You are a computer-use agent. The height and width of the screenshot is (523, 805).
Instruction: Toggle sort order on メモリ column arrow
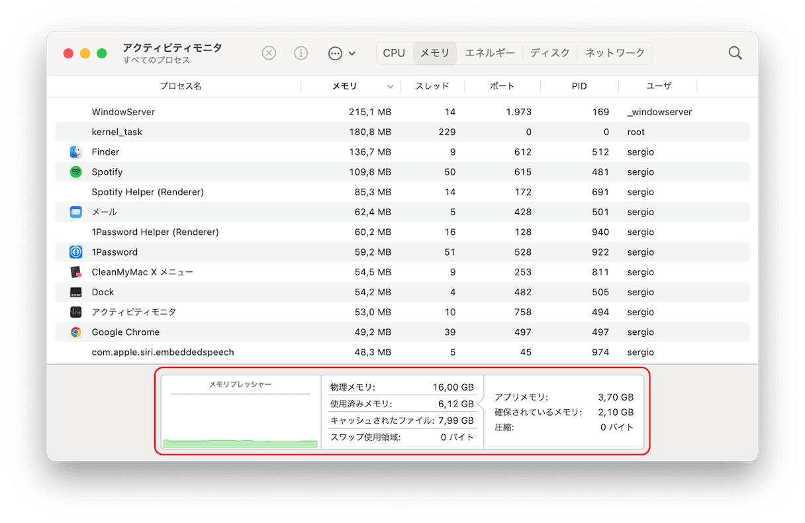pyautogui.click(x=390, y=87)
